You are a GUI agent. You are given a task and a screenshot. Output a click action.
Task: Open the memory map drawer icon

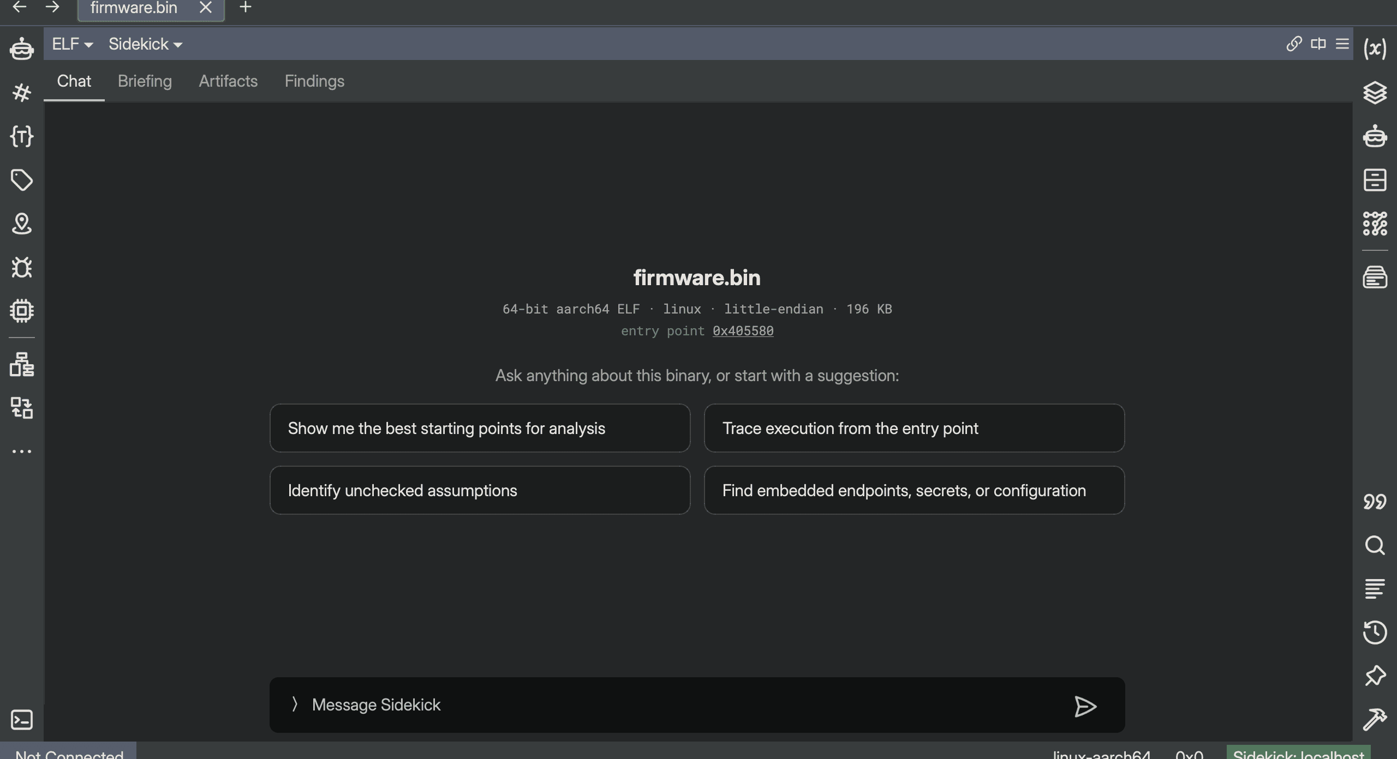[1375, 180]
